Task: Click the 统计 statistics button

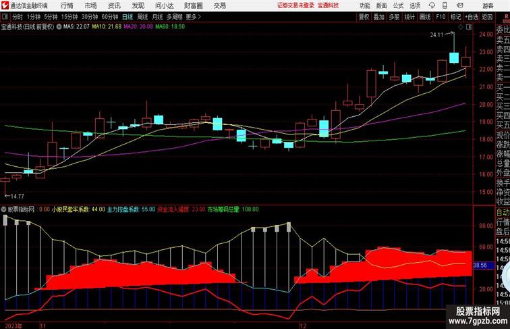Action: 409,17
